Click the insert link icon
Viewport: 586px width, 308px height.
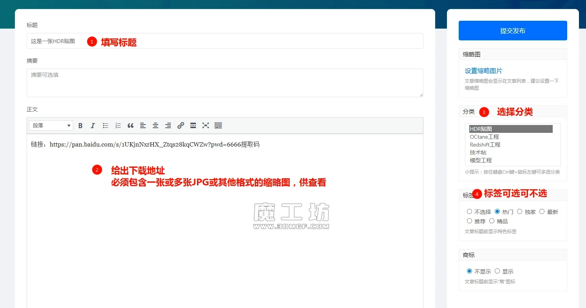pos(181,125)
